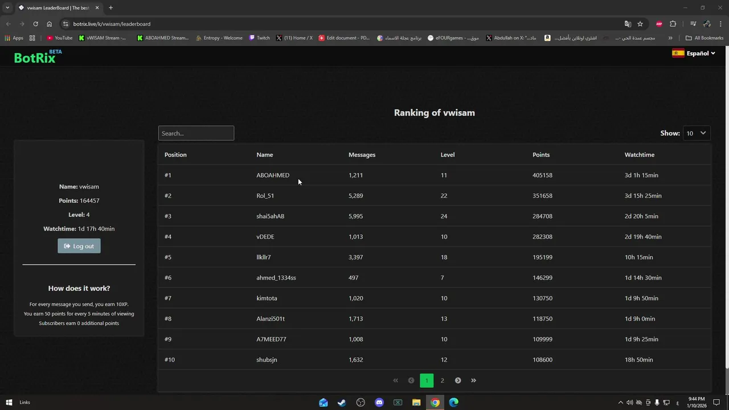This screenshot has height=410, width=729.
Task: Click the translate page icon
Action: 628,24
